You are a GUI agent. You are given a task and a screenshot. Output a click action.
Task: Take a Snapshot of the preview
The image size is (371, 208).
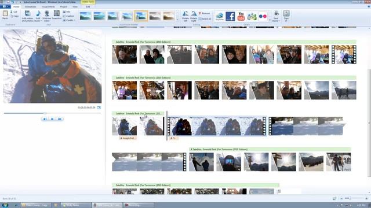57,15
